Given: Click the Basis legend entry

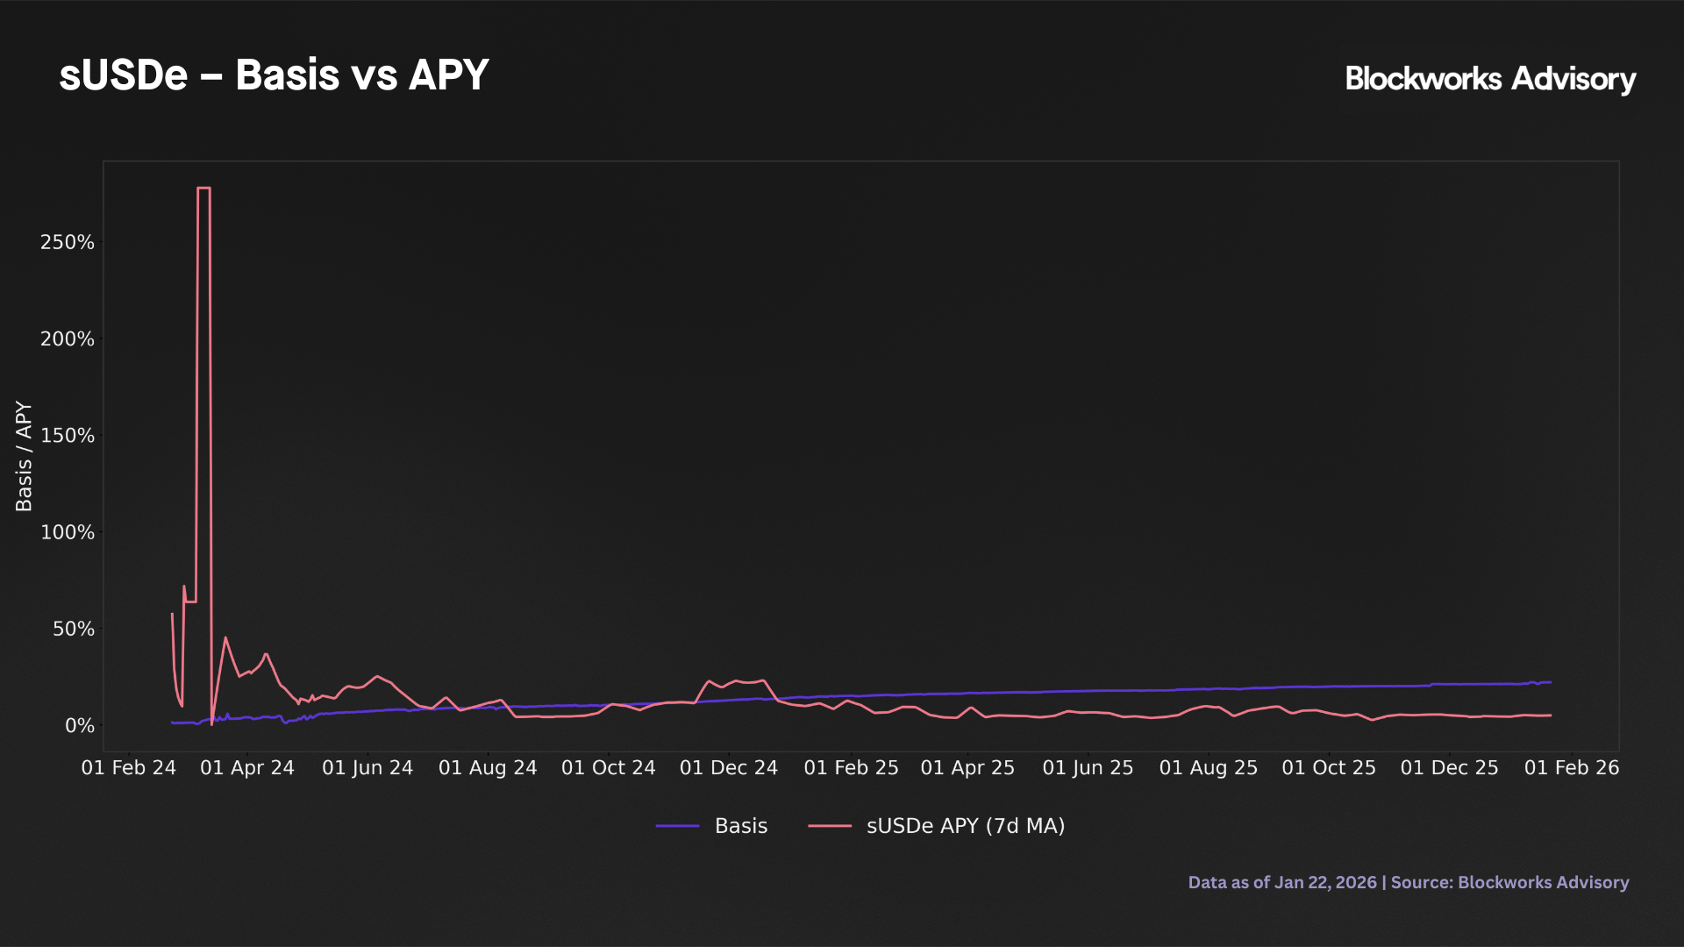Looking at the screenshot, I should coord(740,826).
